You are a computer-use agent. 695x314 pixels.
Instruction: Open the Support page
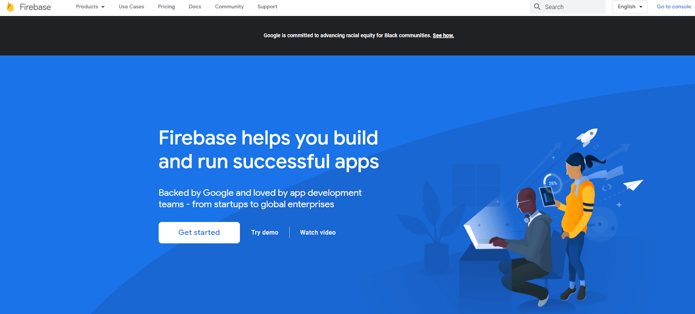pyautogui.click(x=267, y=7)
